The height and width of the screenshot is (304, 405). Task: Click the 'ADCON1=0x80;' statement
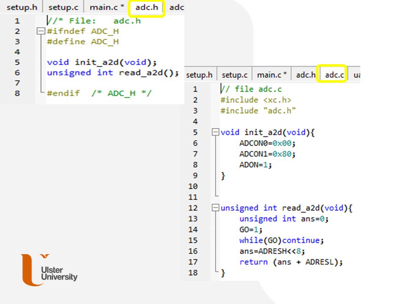267,154
